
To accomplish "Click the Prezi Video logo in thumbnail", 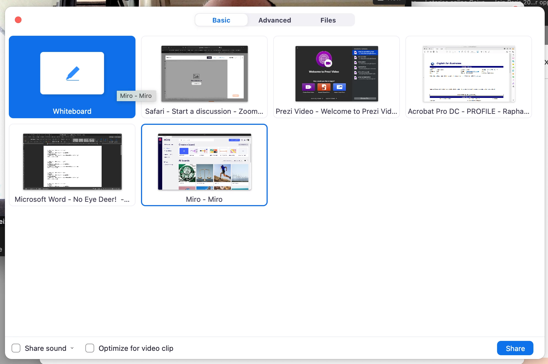I will point(324,59).
